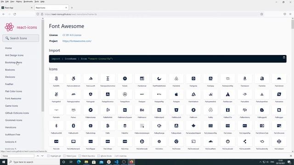Bookmark page with the star icon
This screenshot has width=294, height=165.
pos(261,14)
